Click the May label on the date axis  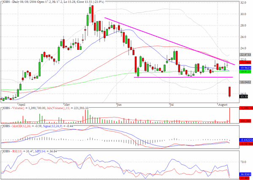coord(67,105)
